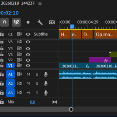Hide V1 track output
The width and height of the screenshot is (117, 117).
pyautogui.click(x=28, y=65)
